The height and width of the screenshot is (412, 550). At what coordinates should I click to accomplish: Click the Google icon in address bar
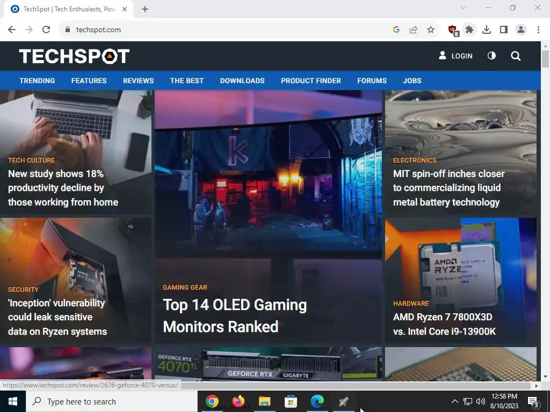[396, 30]
